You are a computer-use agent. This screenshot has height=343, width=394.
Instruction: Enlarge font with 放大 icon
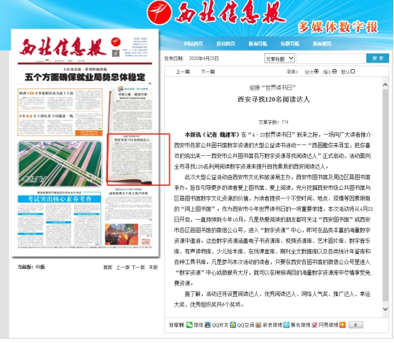(316, 71)
